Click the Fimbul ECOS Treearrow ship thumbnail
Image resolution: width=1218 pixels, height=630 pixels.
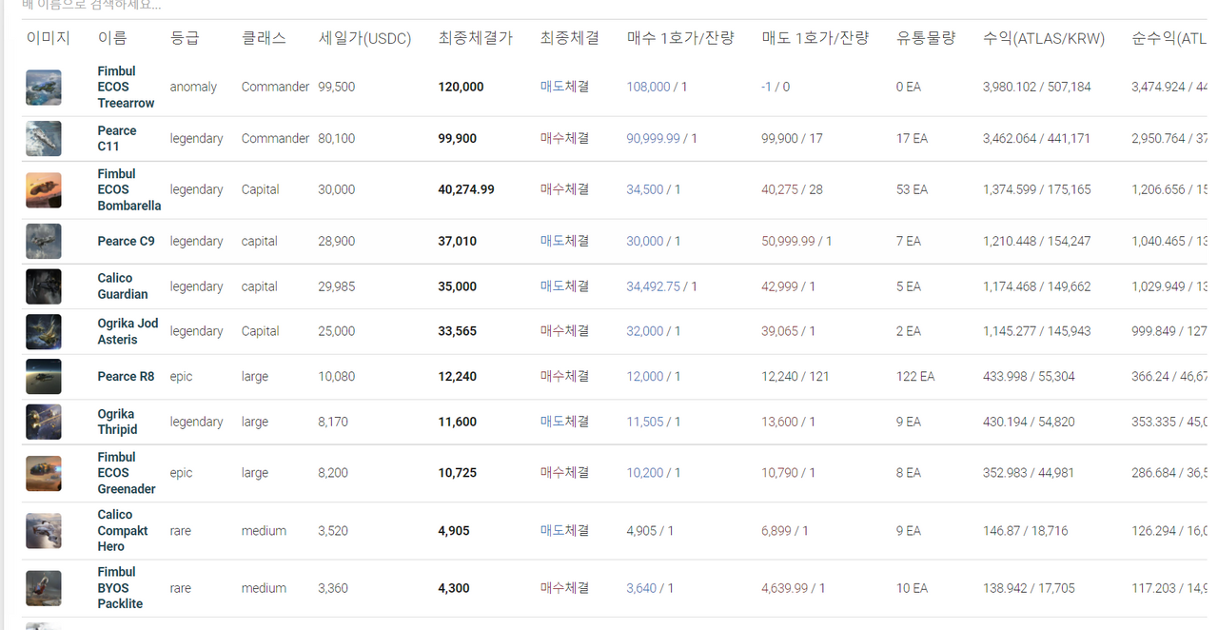tap(44, 88)
